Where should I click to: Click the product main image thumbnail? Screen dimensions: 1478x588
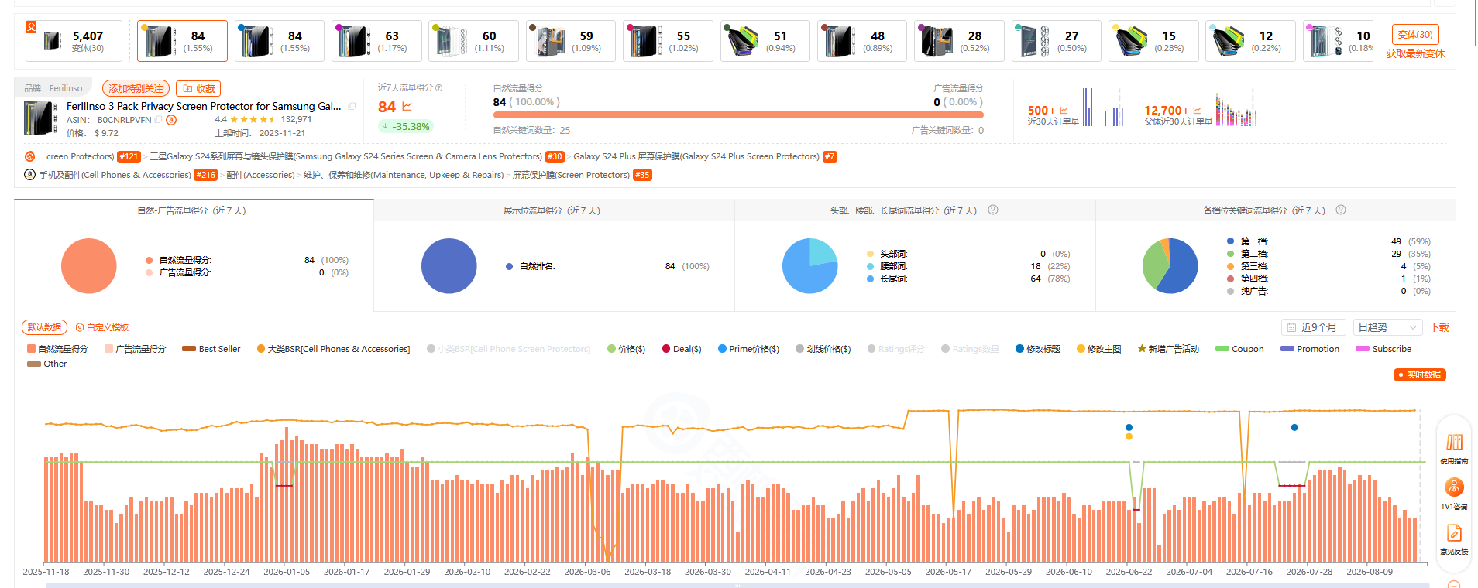(40, 118)
